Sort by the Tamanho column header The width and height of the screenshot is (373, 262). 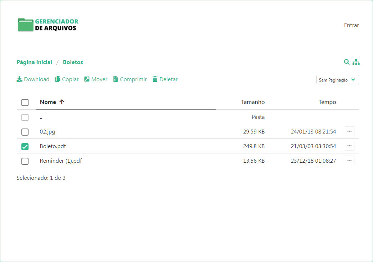point(253,102)
